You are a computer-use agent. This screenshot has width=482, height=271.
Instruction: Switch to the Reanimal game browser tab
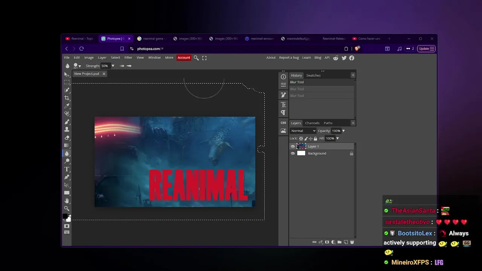(x=151, y=38)
